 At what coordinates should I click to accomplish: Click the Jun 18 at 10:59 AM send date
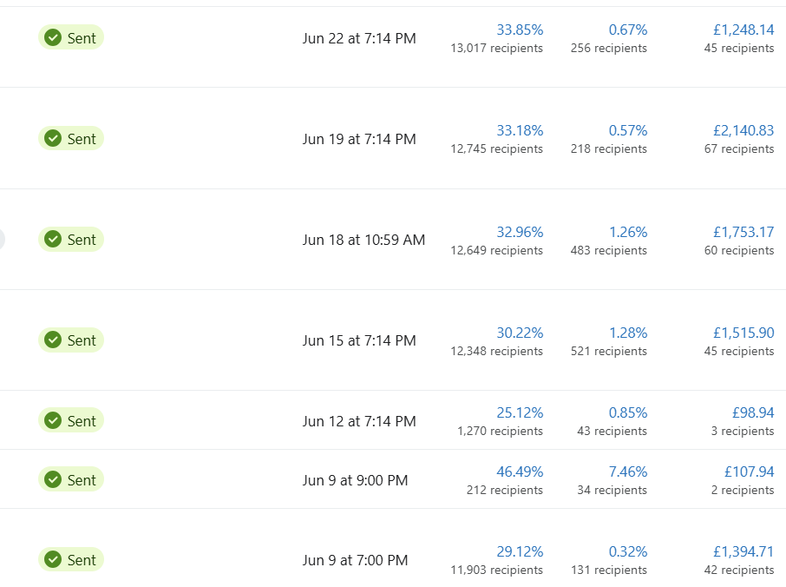click(364, 240)
